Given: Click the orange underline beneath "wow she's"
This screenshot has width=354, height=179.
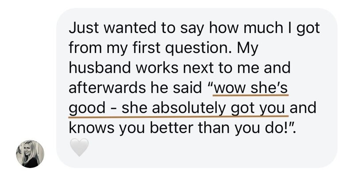Looking at the screenshot, I should tap(250, 95).
